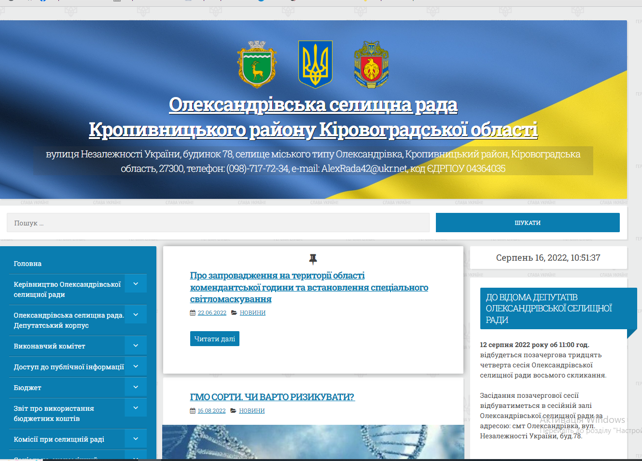
Task: Click calendar icon beside date 22.06.2022
Action: pos(193,313)
